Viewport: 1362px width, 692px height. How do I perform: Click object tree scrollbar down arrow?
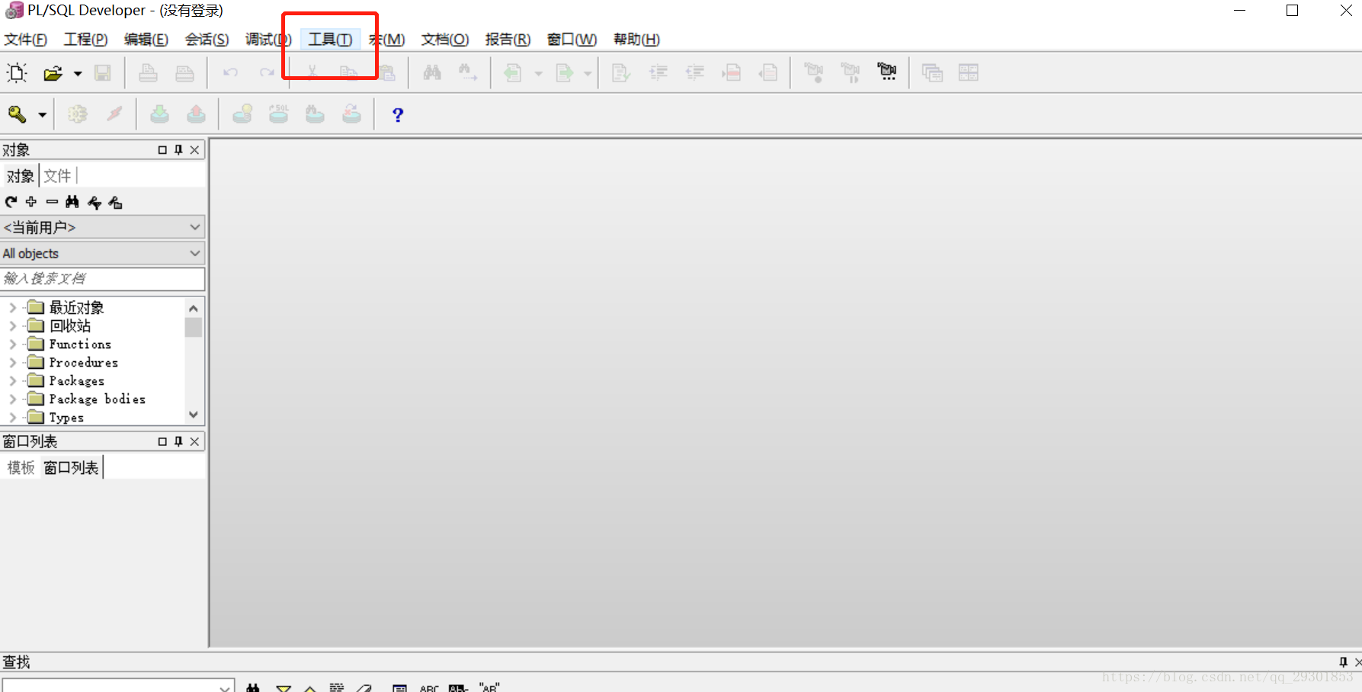tap(194, 415)
